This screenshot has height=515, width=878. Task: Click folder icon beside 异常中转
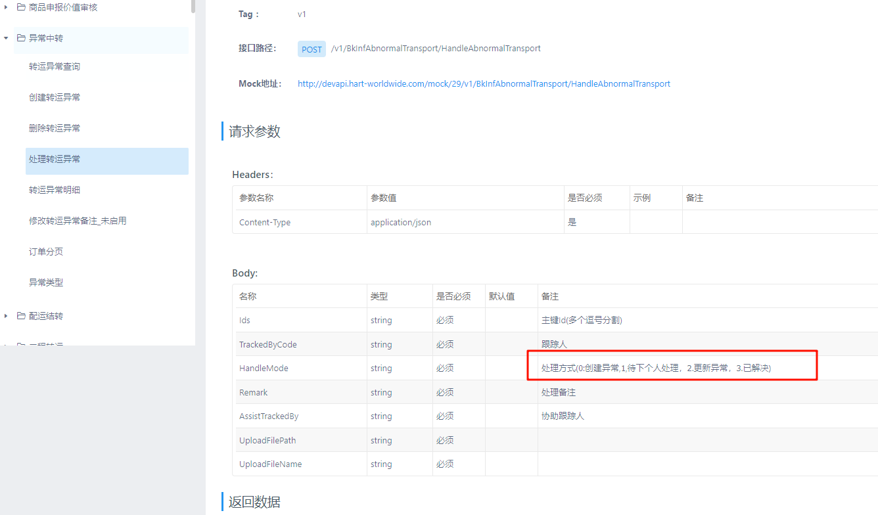[21, 38]
